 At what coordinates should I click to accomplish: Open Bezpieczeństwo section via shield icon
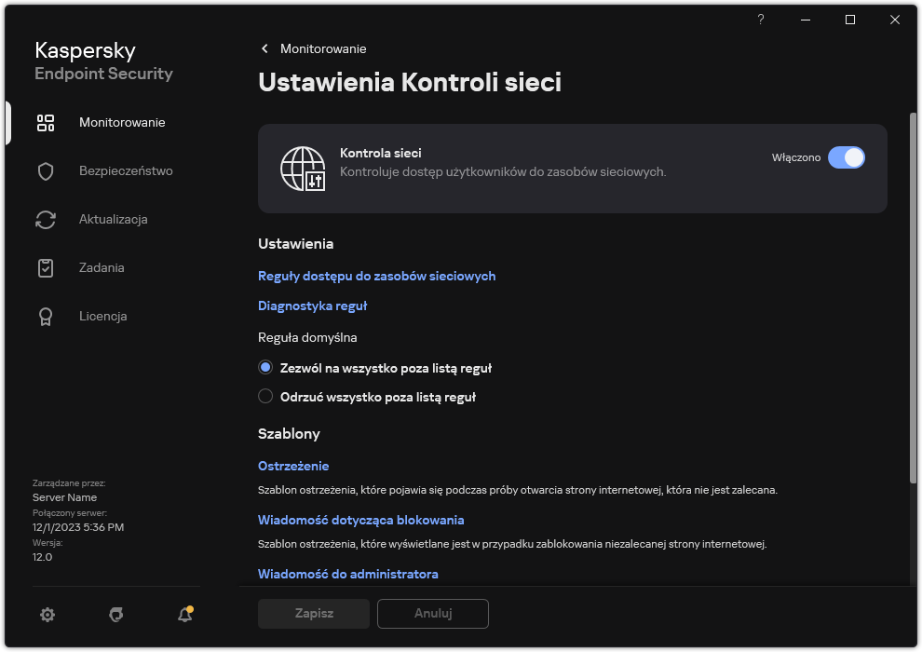pos(46,170)
